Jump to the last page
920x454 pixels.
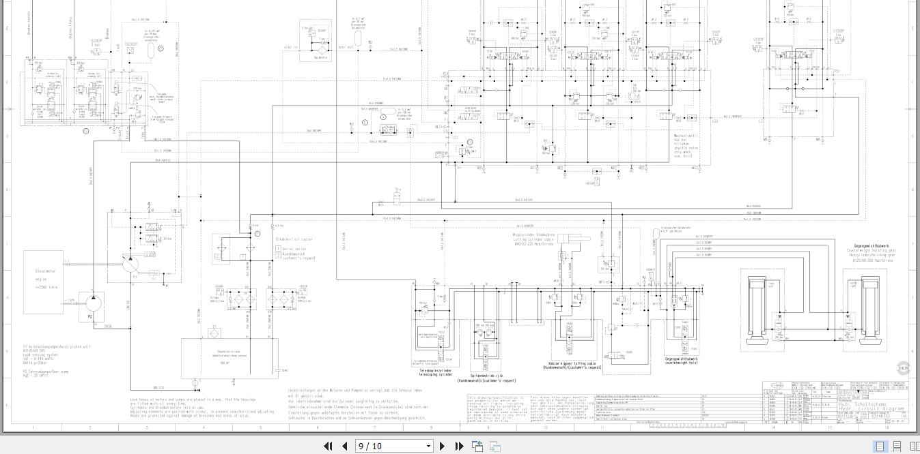coord(459,447)
